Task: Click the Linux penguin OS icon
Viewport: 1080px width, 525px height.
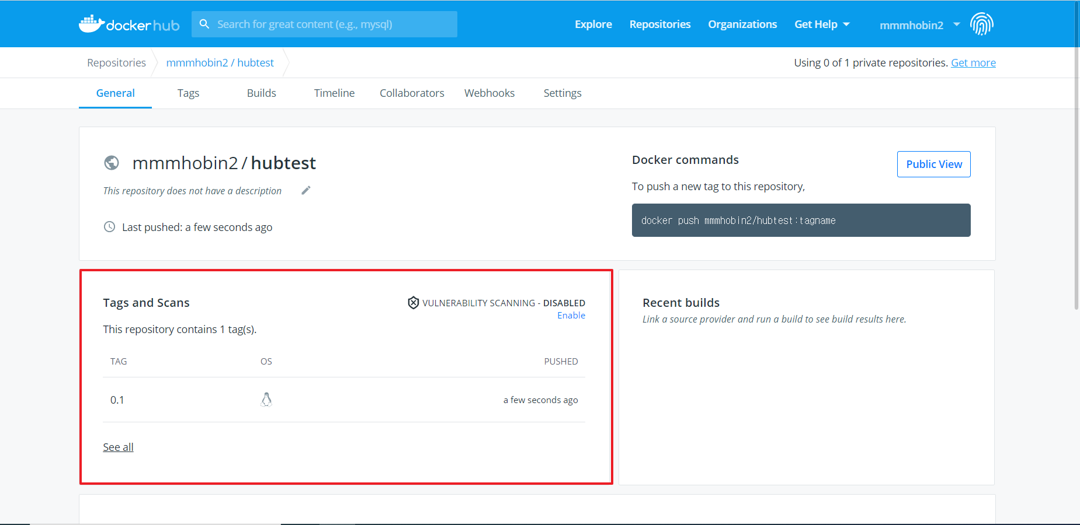Action: [x=266, y=400]
